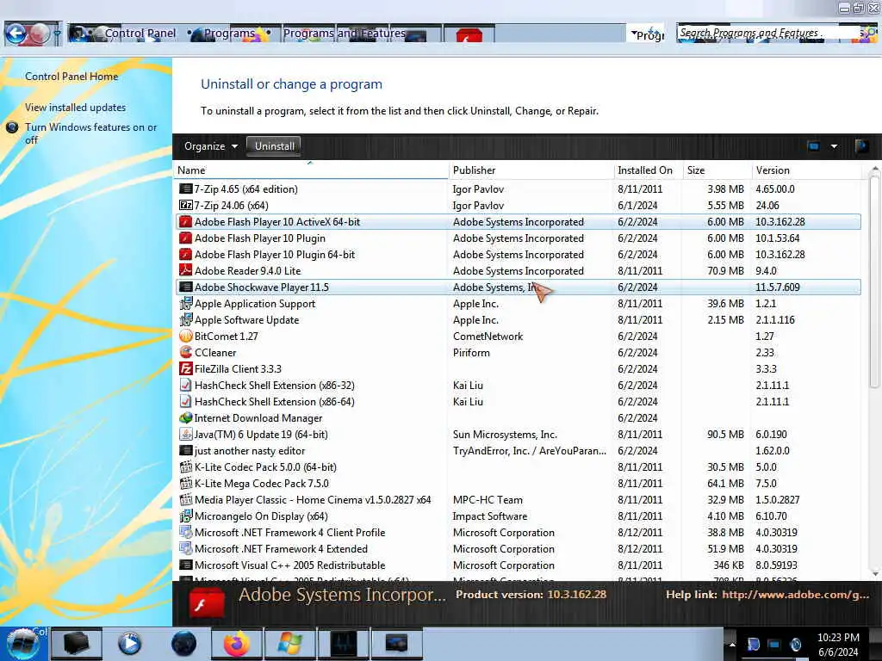Select K-Lite Codec Pack 5.0.0 (64-bit)

click(x=518, y=467)
